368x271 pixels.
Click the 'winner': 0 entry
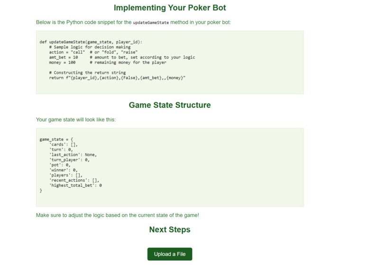64,170
